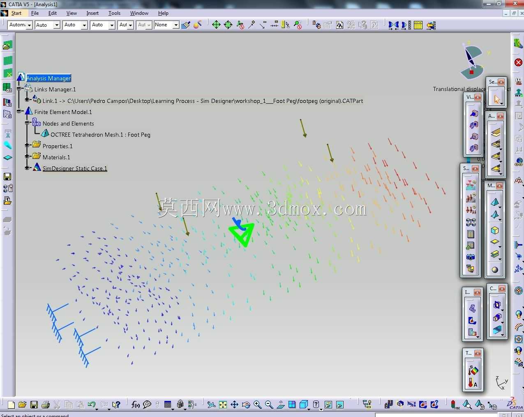Click the New document icon
Viewport: 524px width, 417px height.
pyautogui.click(x=11, y=405)
